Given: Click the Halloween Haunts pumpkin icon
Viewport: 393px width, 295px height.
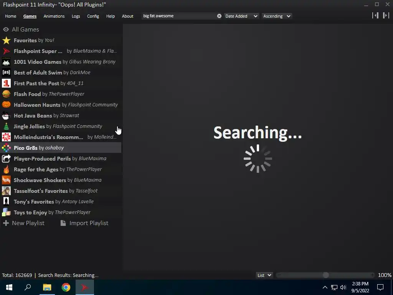Looking at the screenshot, I should pyautogui.click(x=6, y=105).
